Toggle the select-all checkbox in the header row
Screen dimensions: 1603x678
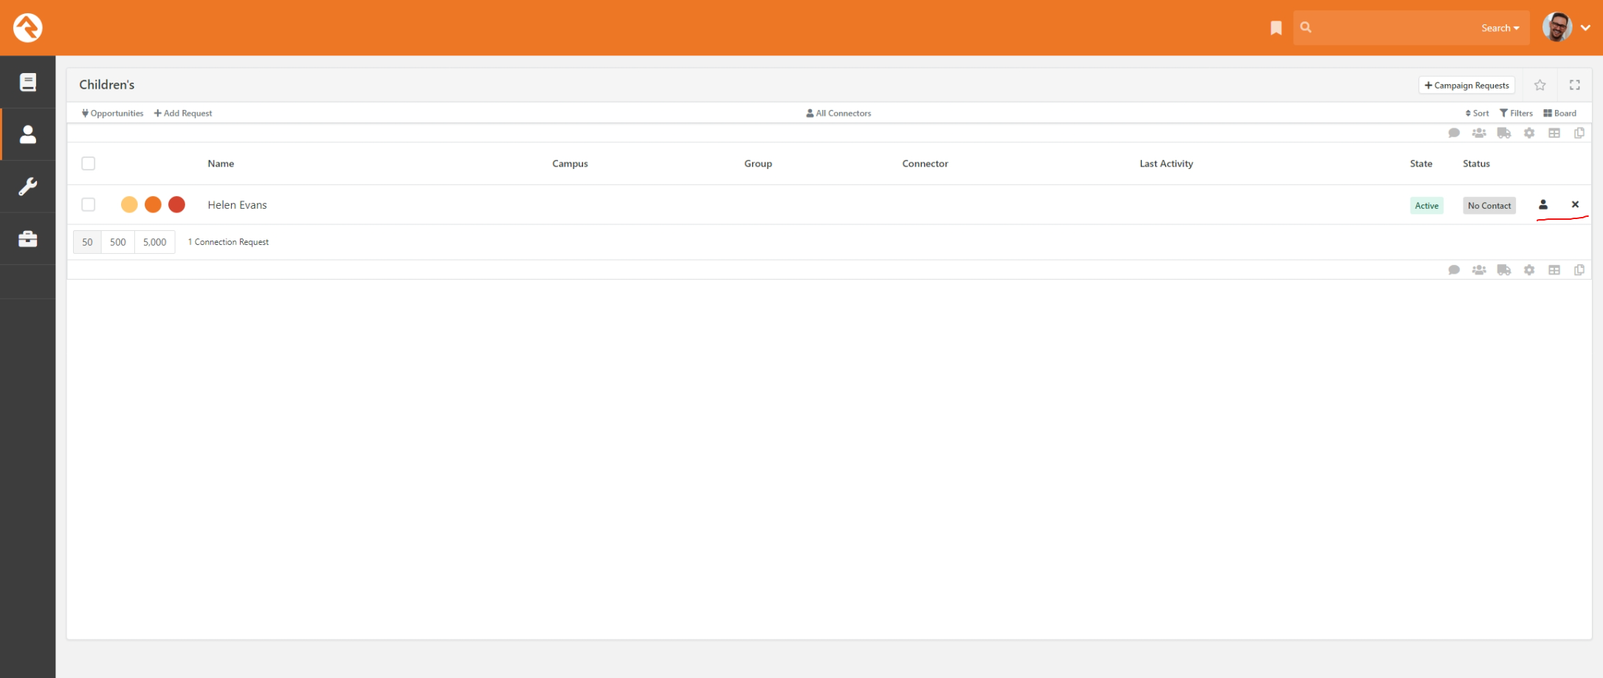[89, 163]
